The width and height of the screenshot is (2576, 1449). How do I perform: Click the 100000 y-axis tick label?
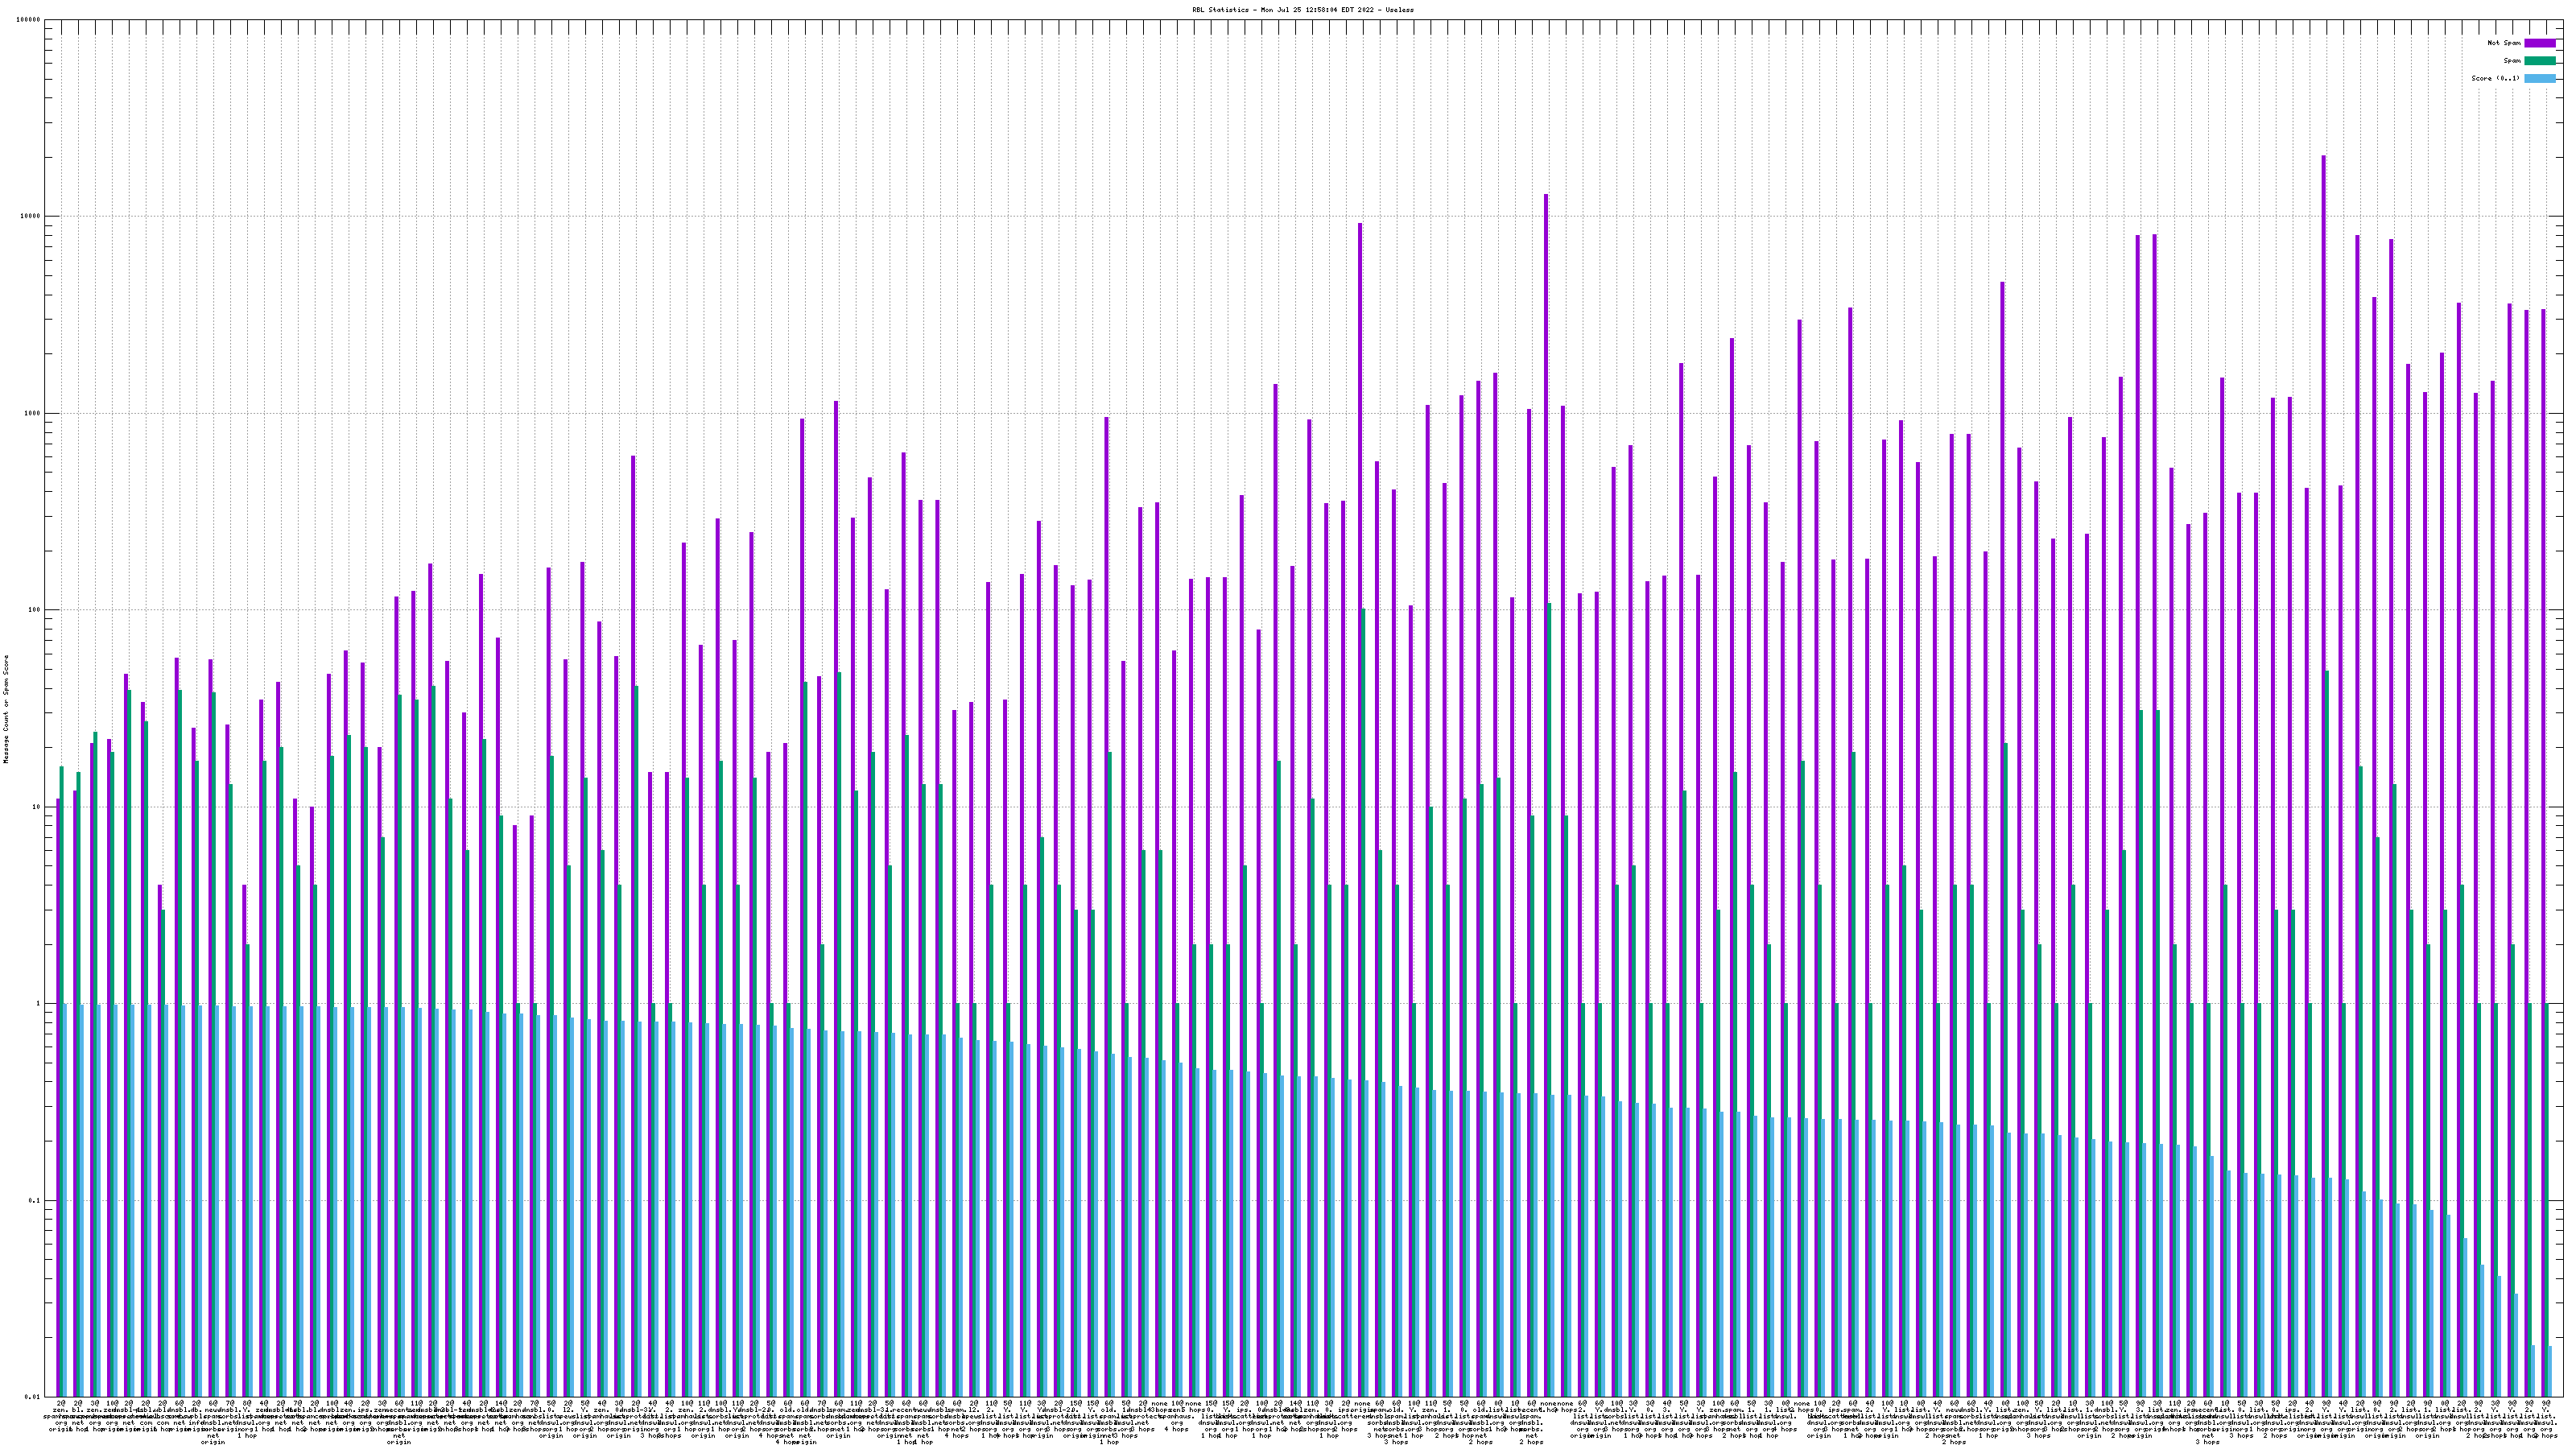tap(29, 20)
